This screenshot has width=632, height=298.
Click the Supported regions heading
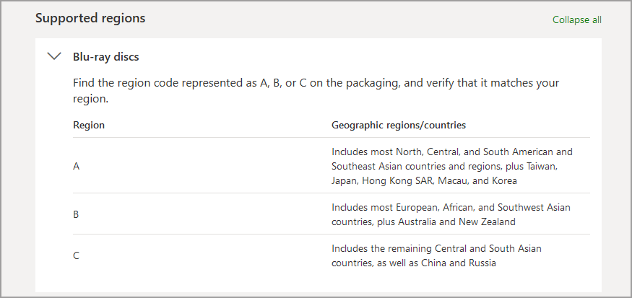click(90, 18)
